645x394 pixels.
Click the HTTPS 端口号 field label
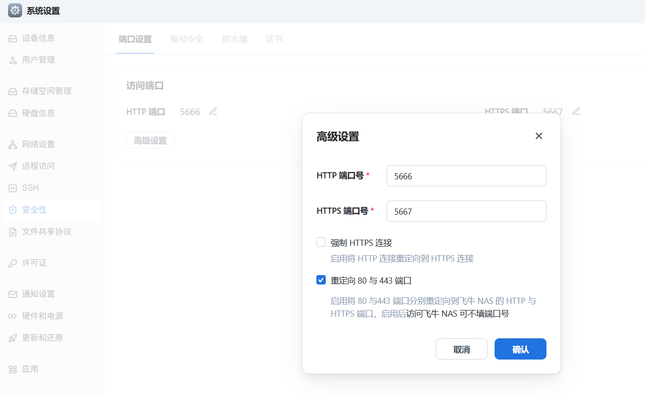click(x=342, y=211)
